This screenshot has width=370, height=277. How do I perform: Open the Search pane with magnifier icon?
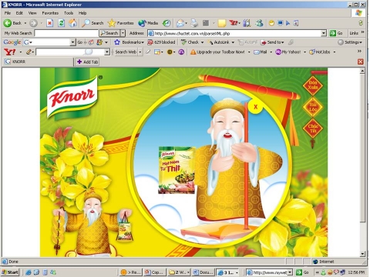coord(92,23)
